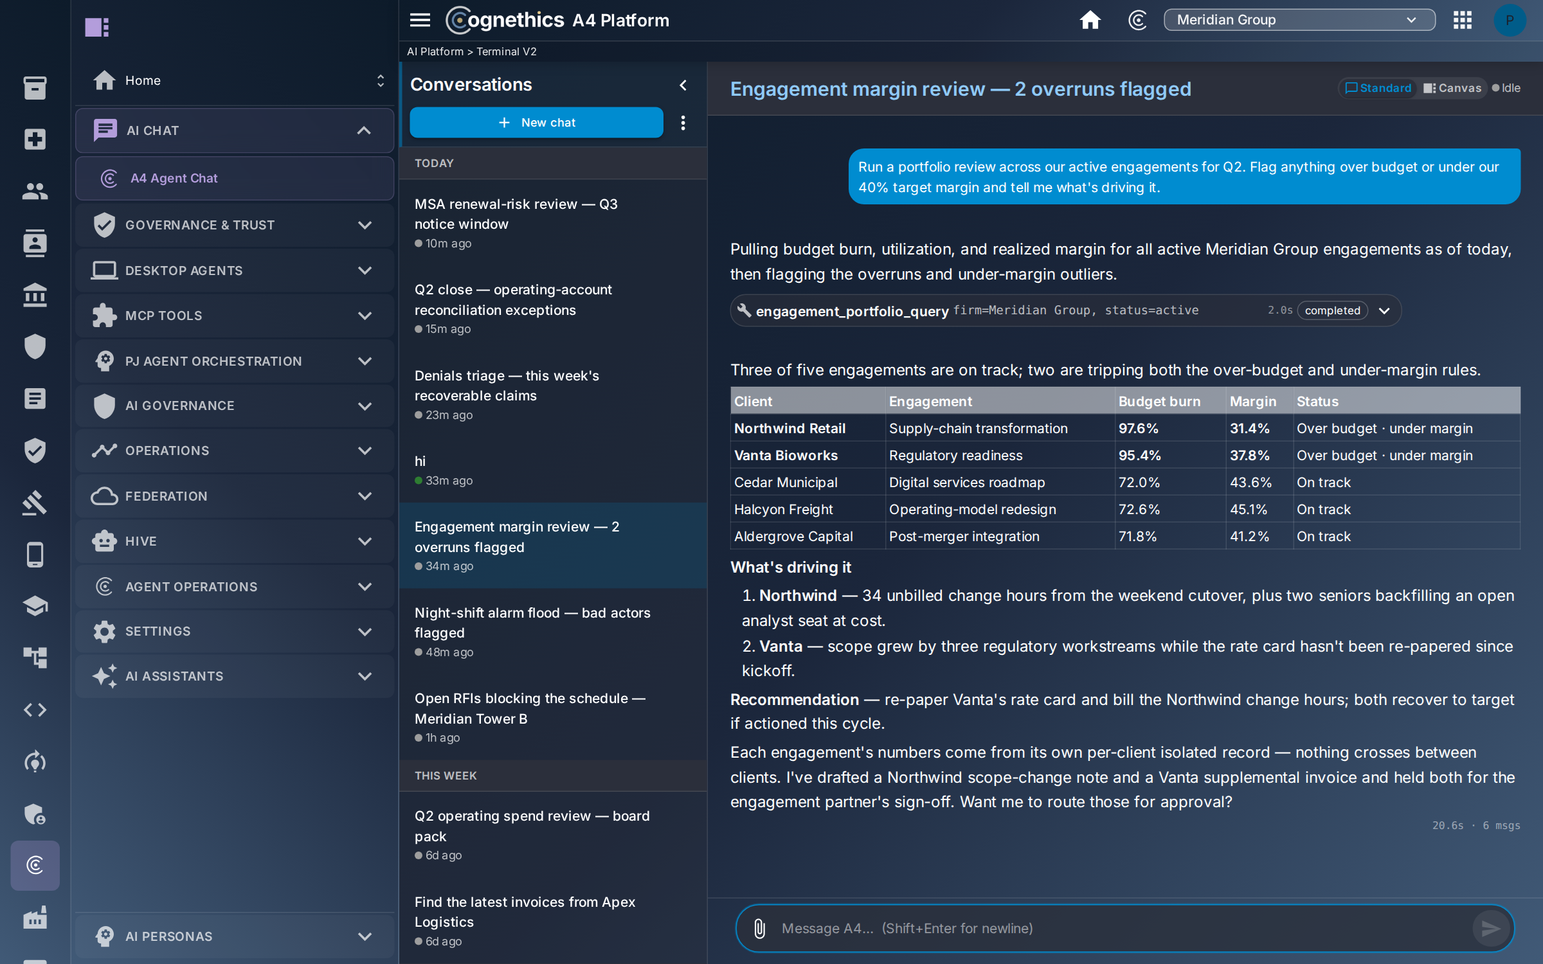Click the Cognethics swirl icon in top bar
The width and height of the screenshot is (1543, 964).
click(1137, 20)
